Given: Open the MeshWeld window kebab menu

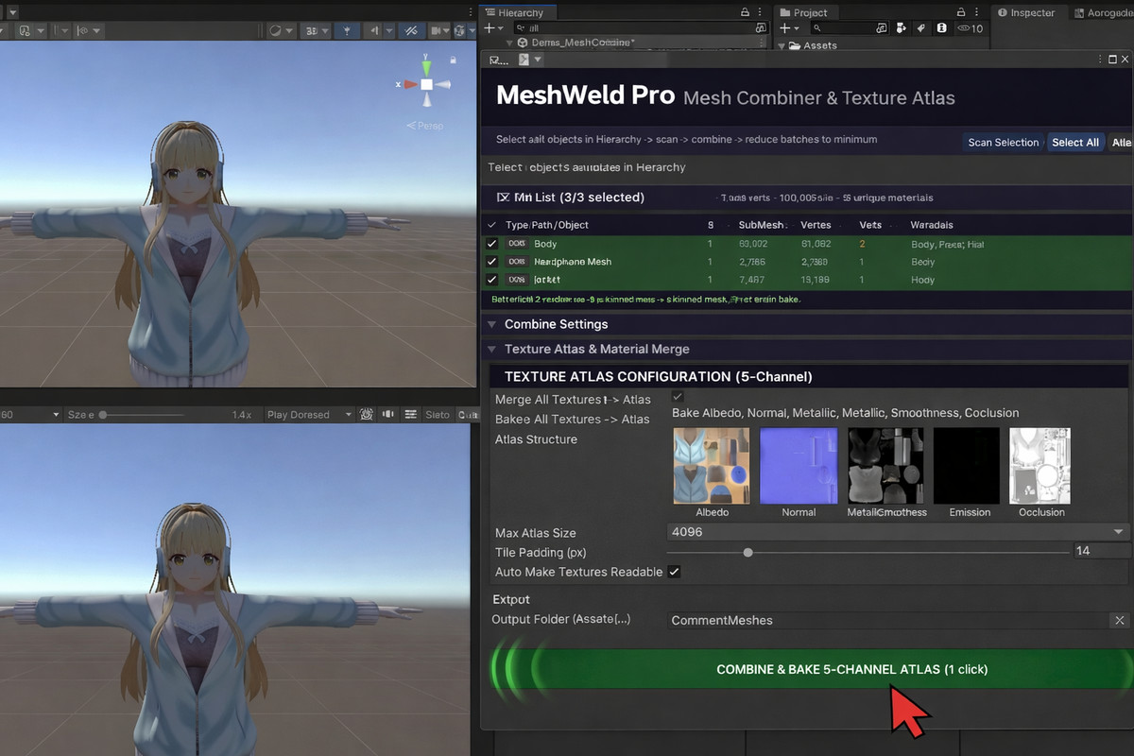Looking at the screenshot, I should tap(1098, 60).
